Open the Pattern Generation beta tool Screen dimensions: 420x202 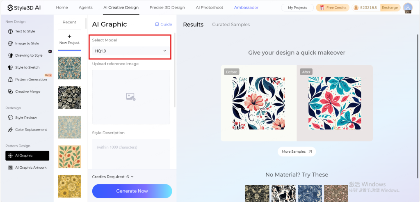[31, 79]
